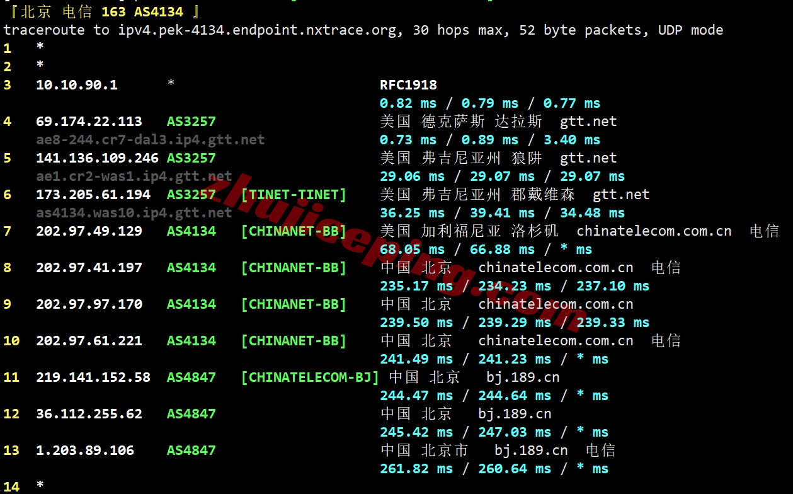Image resolution: width=793 pixels, height=494 pixels.
Task: Click the IP address 202.97.49.129
Action: point(89,231)
